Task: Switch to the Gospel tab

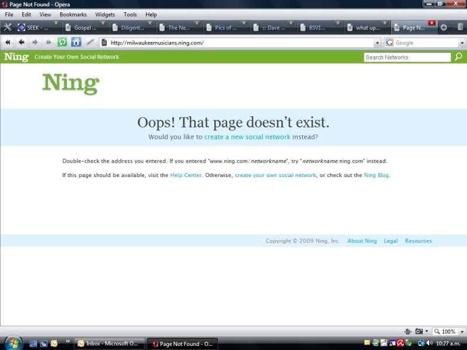Action: click(x=85, y=27)
